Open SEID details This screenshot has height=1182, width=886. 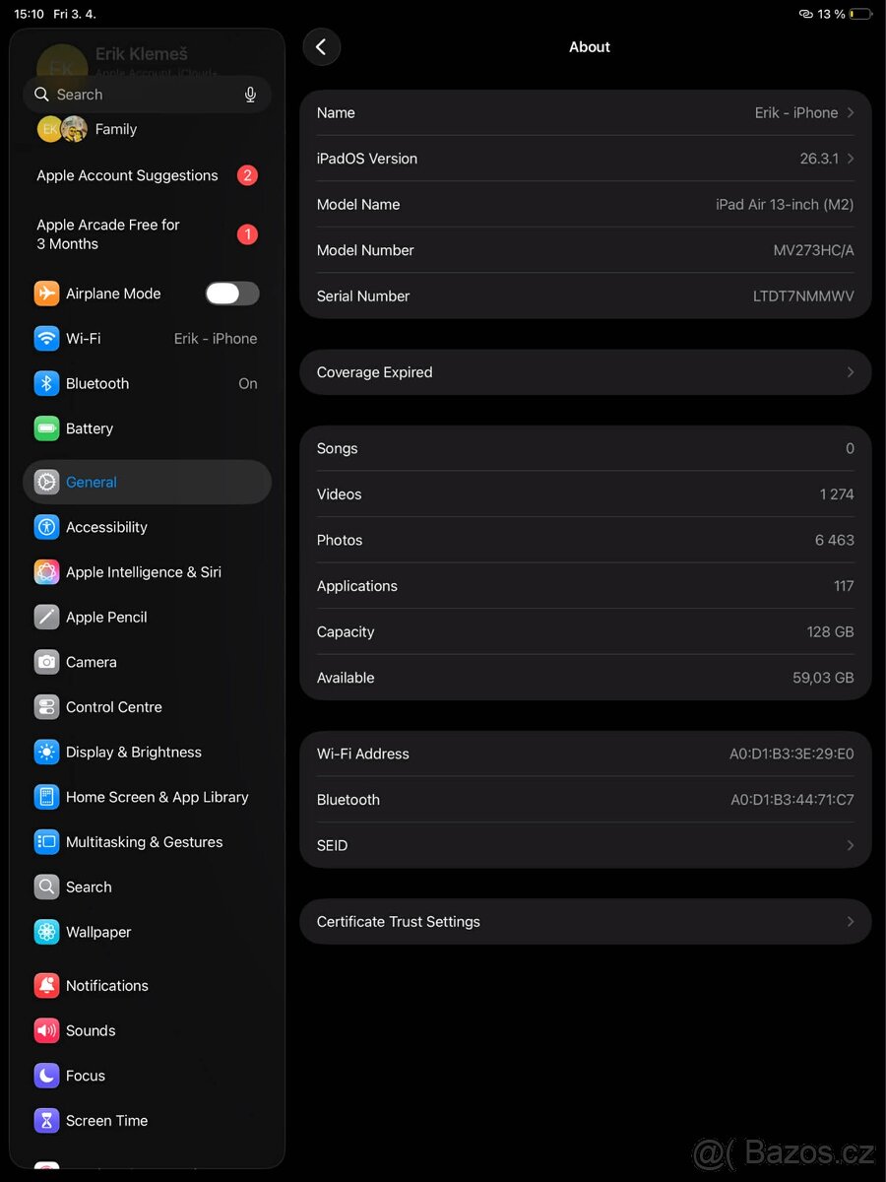[586, 845]
